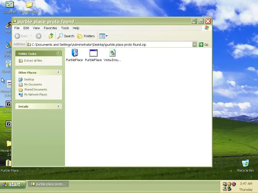Click Extract all files link
The image size is (258, 193).
(33, 61)
